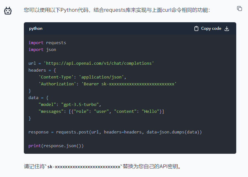Click the "data = {" code line
The height and width of the screenshot is (177, 248).
tap(38, 97)
